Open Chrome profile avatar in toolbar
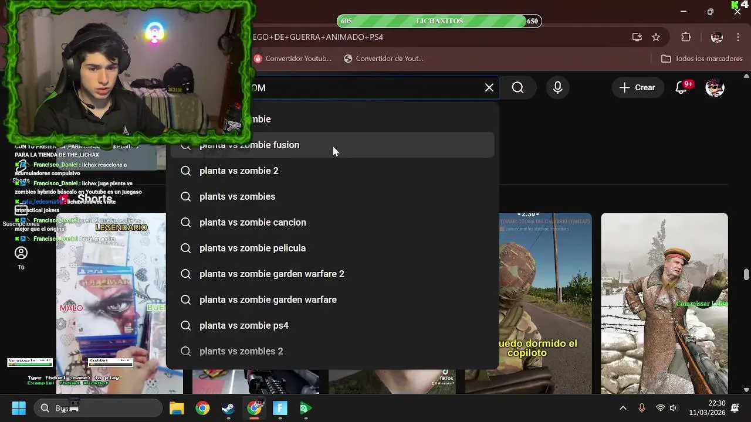751x422 pixels. click(x=717, y=37)
